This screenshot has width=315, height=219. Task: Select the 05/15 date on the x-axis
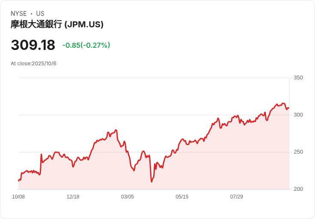click(x=182, y=197)
